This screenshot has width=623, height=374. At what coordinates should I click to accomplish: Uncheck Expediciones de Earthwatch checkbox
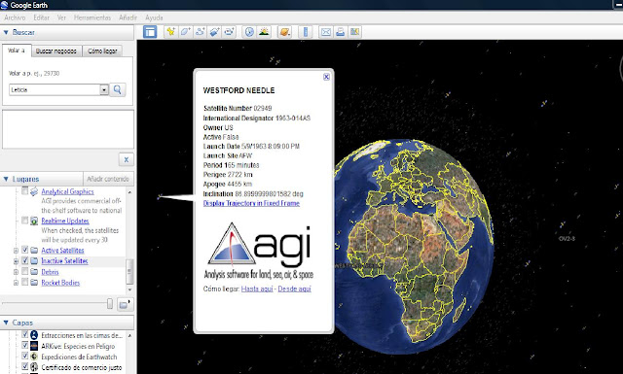pyautogui.click(x=24, y=356)
